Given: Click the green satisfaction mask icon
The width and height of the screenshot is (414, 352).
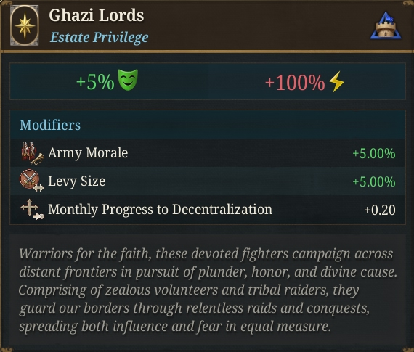Looking at the screenshot, I should click(x=128, y=80).
